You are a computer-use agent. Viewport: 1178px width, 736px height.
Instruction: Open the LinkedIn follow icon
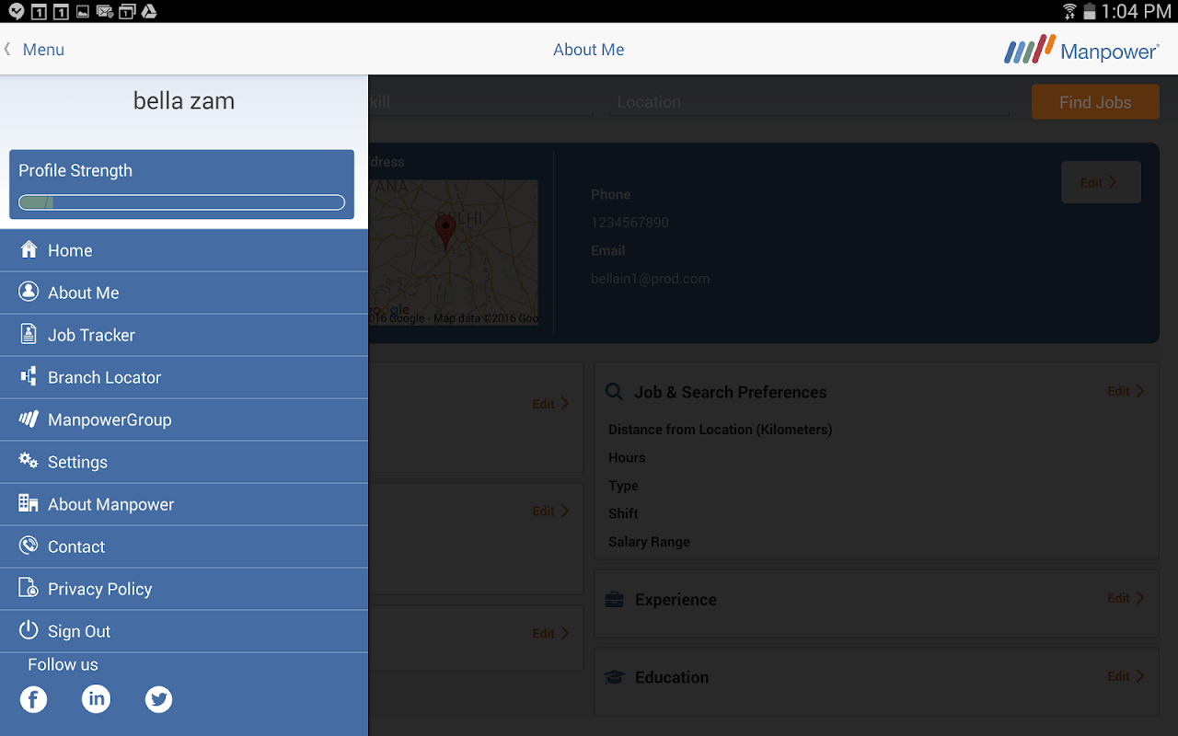pos(96,699)
